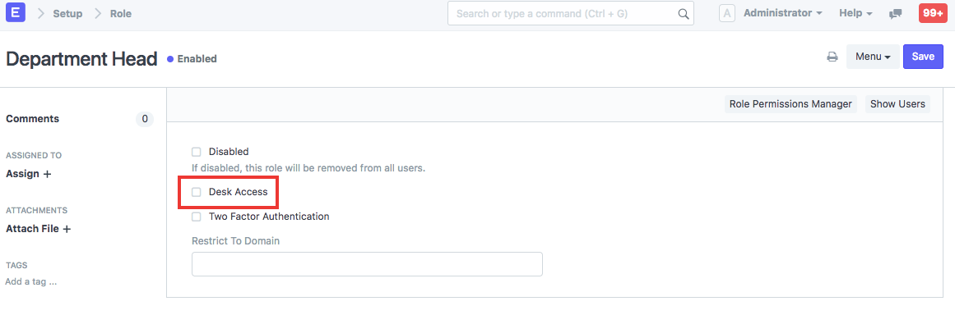The image size is (955, 315).
Task: Open the chat bubbles icon
Action: pyautogui.click(x=895, y=14)
